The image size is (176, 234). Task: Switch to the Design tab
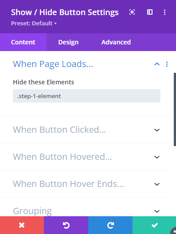coord(68,42)
